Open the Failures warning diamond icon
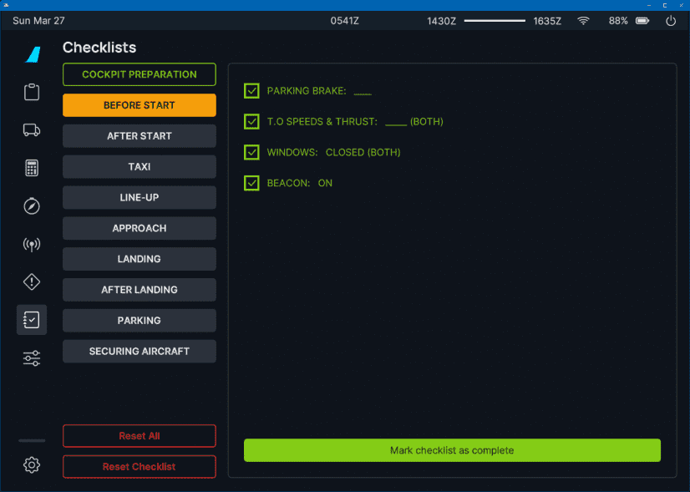 coord(32,282)
